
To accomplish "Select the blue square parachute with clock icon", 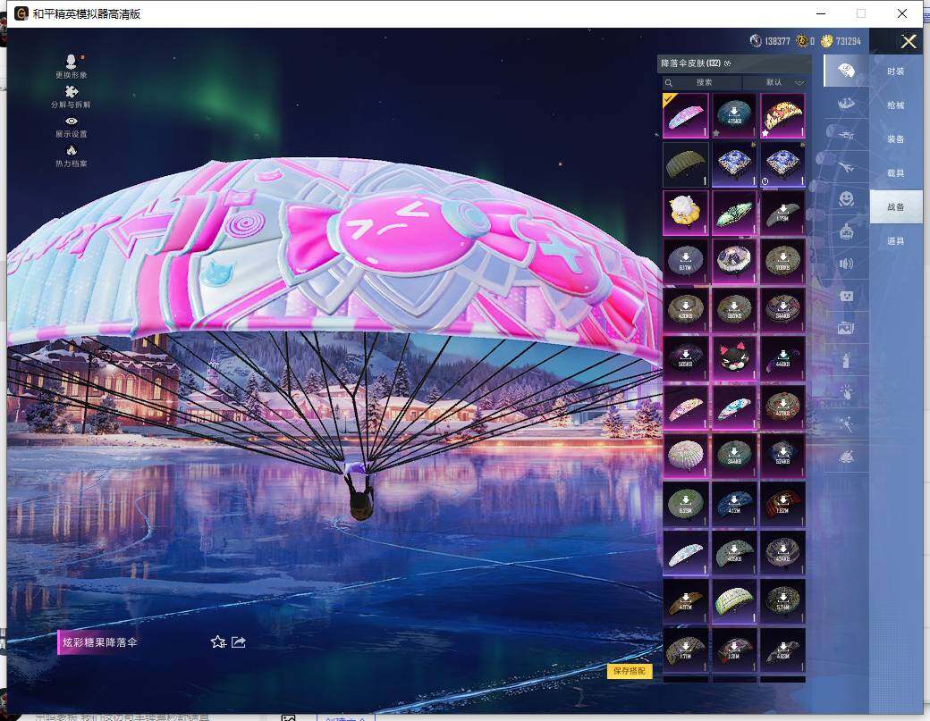I will [783, 164].
